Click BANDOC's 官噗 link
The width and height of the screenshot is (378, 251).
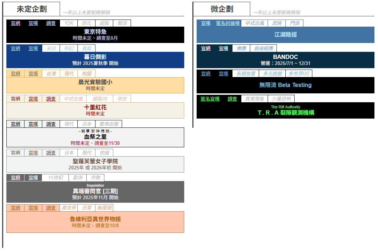point(223,49)
